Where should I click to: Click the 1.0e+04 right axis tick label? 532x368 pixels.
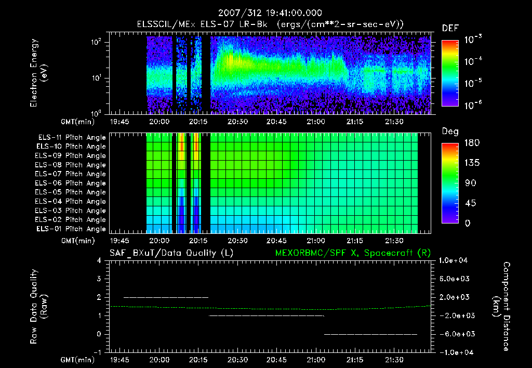pos(453,260)
